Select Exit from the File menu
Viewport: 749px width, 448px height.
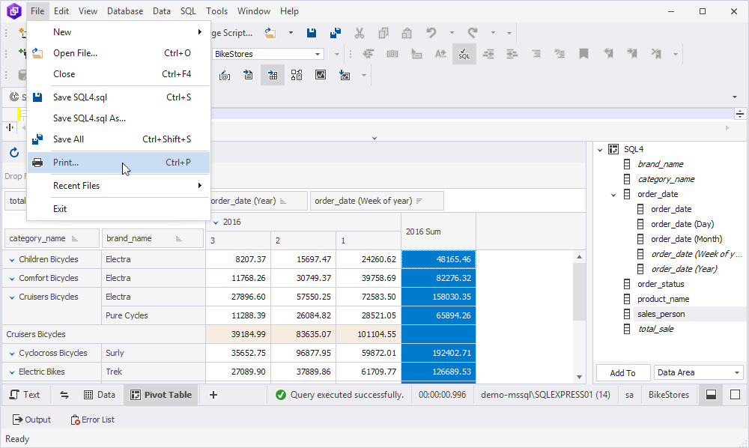click(118, 209)
